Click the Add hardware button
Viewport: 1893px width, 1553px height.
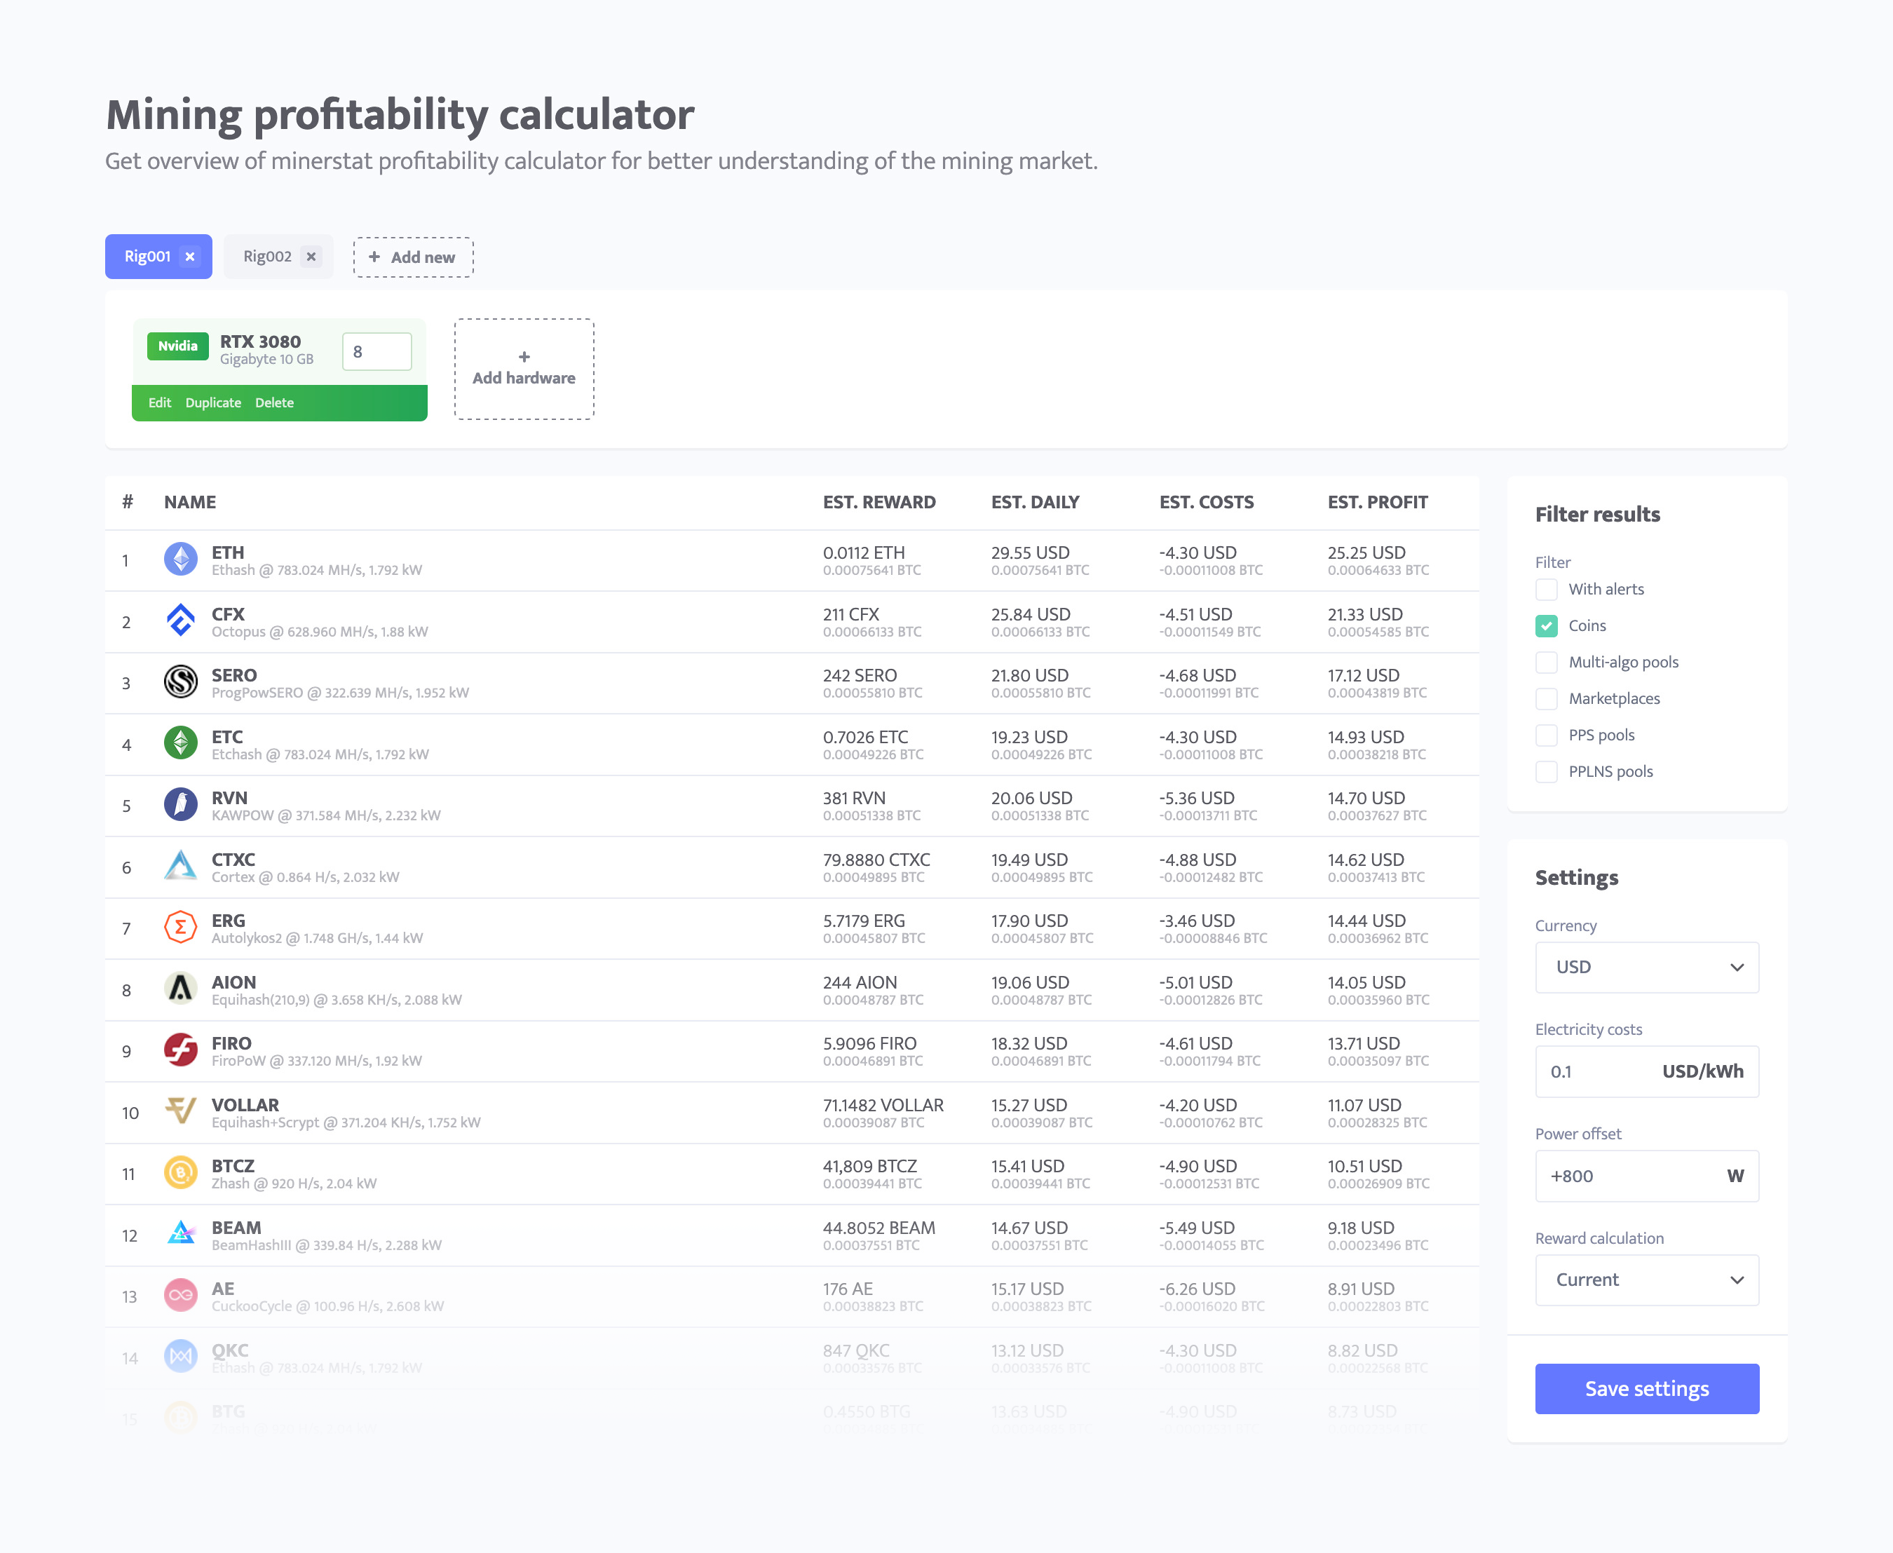[x=524, y=368]
